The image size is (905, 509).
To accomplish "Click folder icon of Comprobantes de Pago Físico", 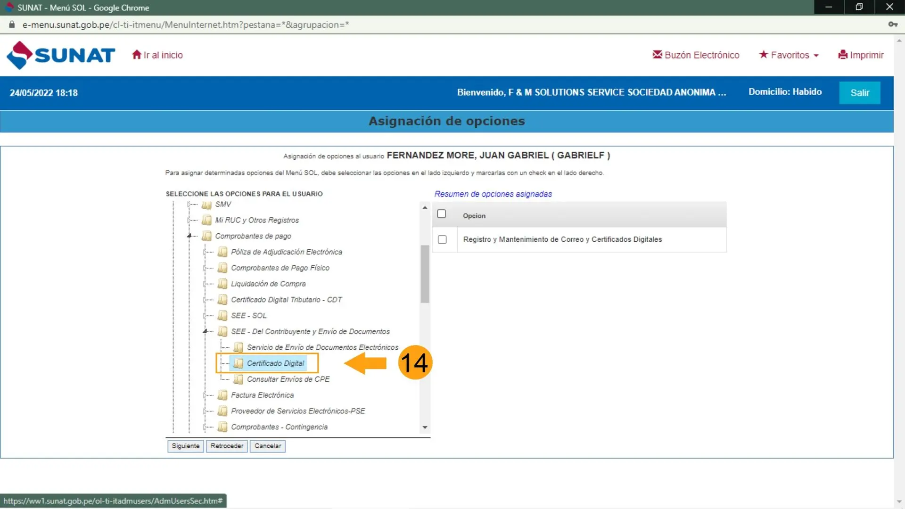I will tap(222, 268).
